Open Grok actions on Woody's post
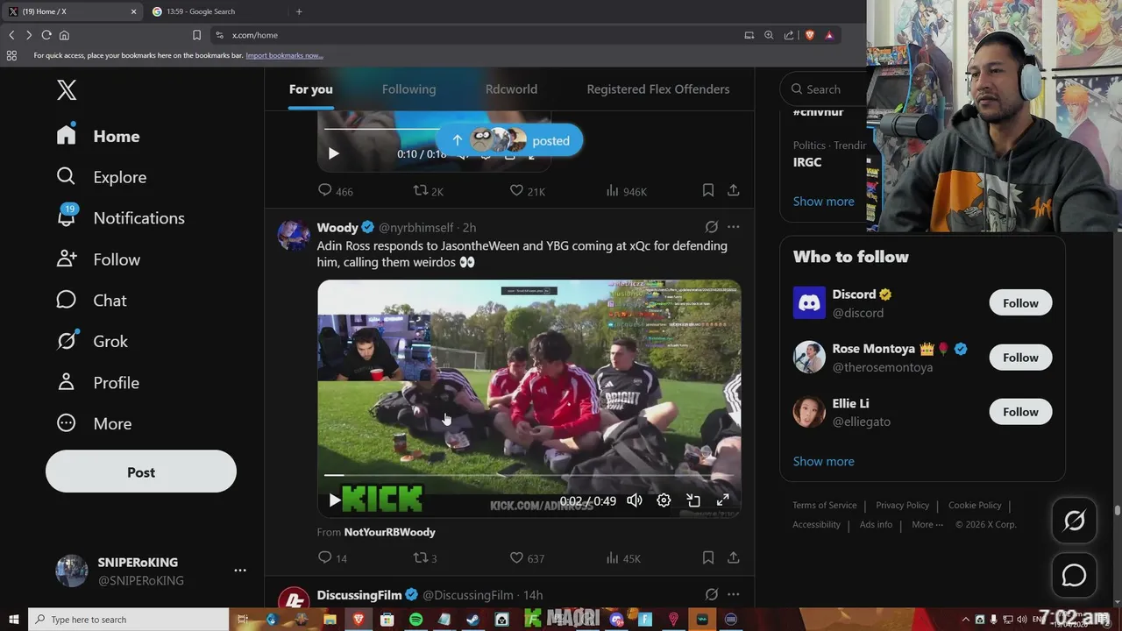Screen dimensions: 1122x631 pos(712,227)
